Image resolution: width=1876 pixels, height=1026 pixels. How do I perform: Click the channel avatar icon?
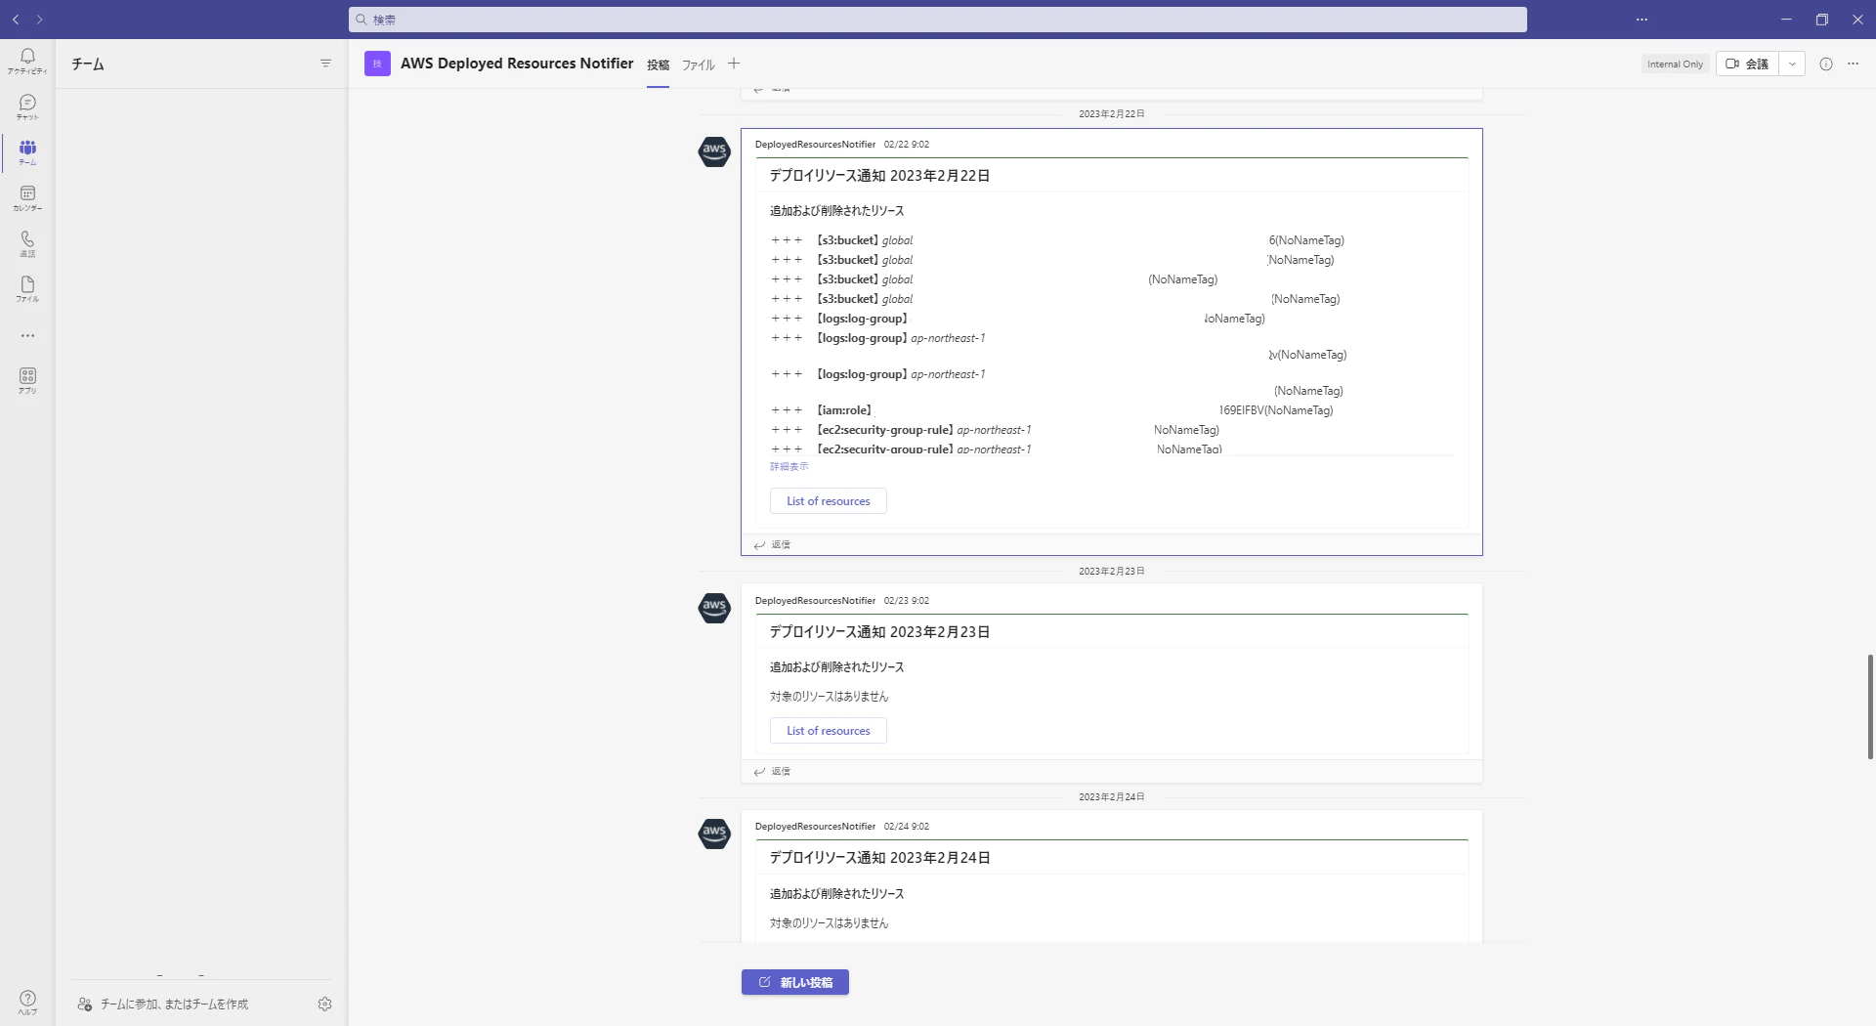(377, 64)
